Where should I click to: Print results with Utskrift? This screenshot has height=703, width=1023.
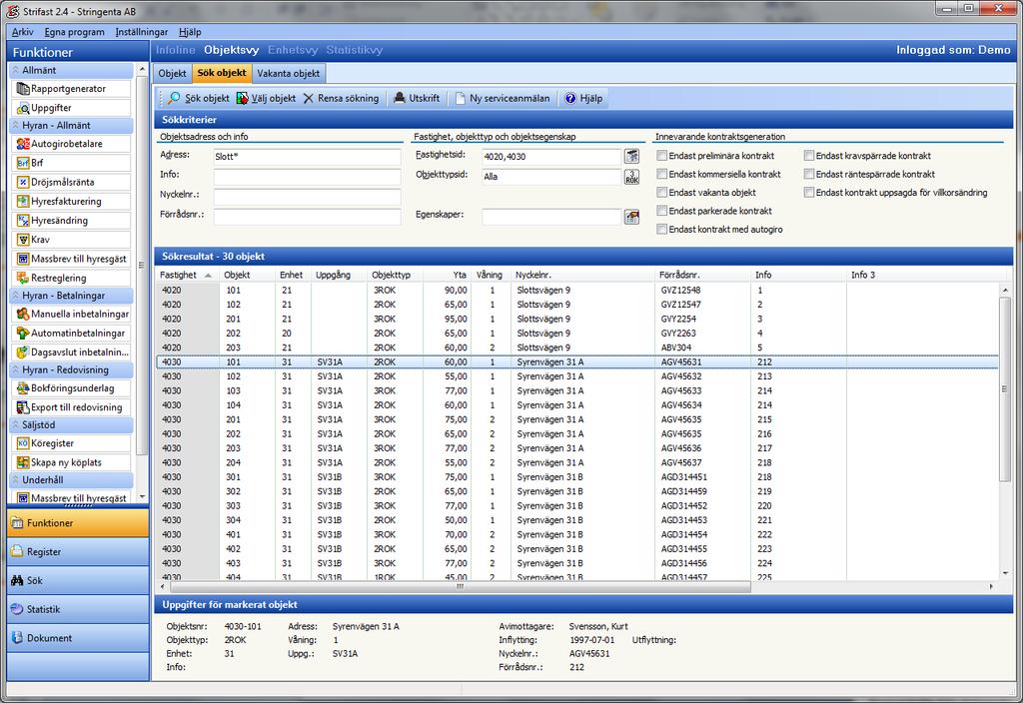pyautogui.click(x=417, y=99)
